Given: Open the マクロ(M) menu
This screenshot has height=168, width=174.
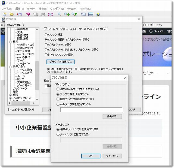Looking at the screenshot, I should (72, 9).
